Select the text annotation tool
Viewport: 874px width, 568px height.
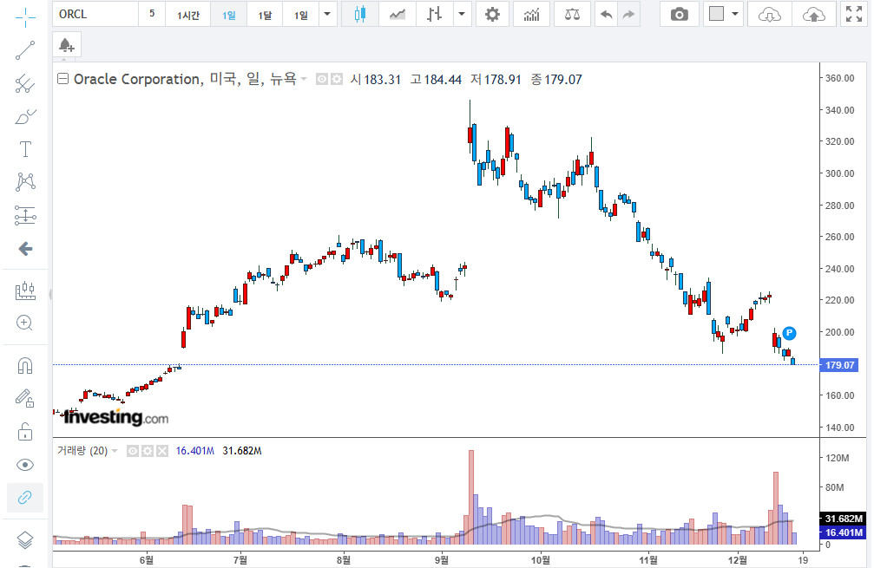[x=25, y=149]
